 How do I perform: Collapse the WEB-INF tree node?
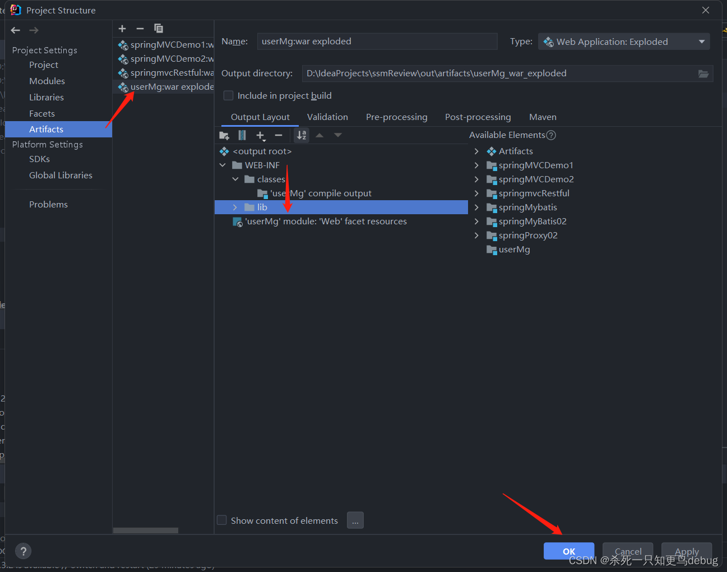[223, 165]
